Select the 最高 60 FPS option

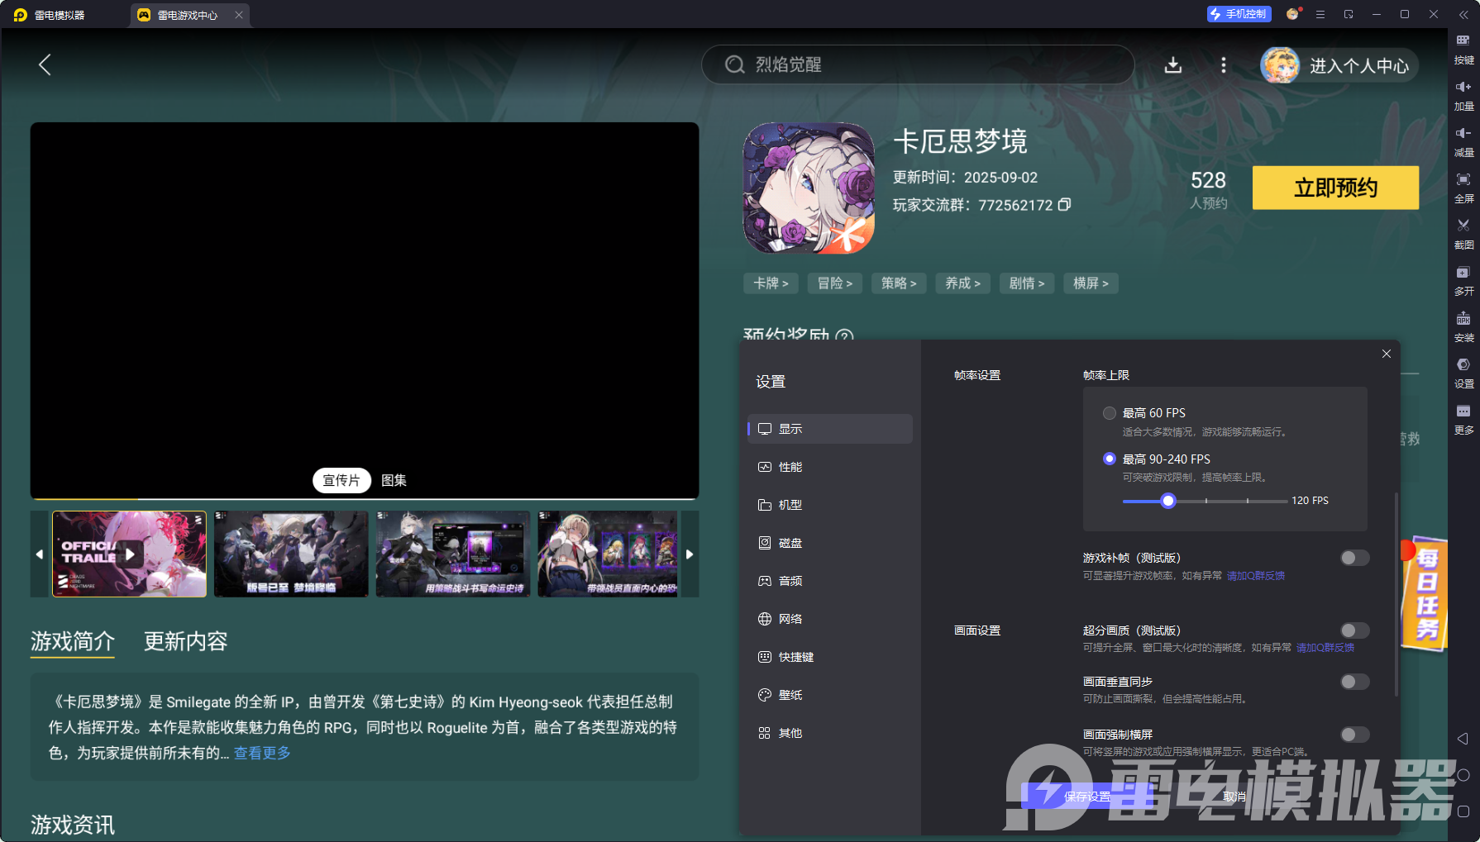point(1110,412)
